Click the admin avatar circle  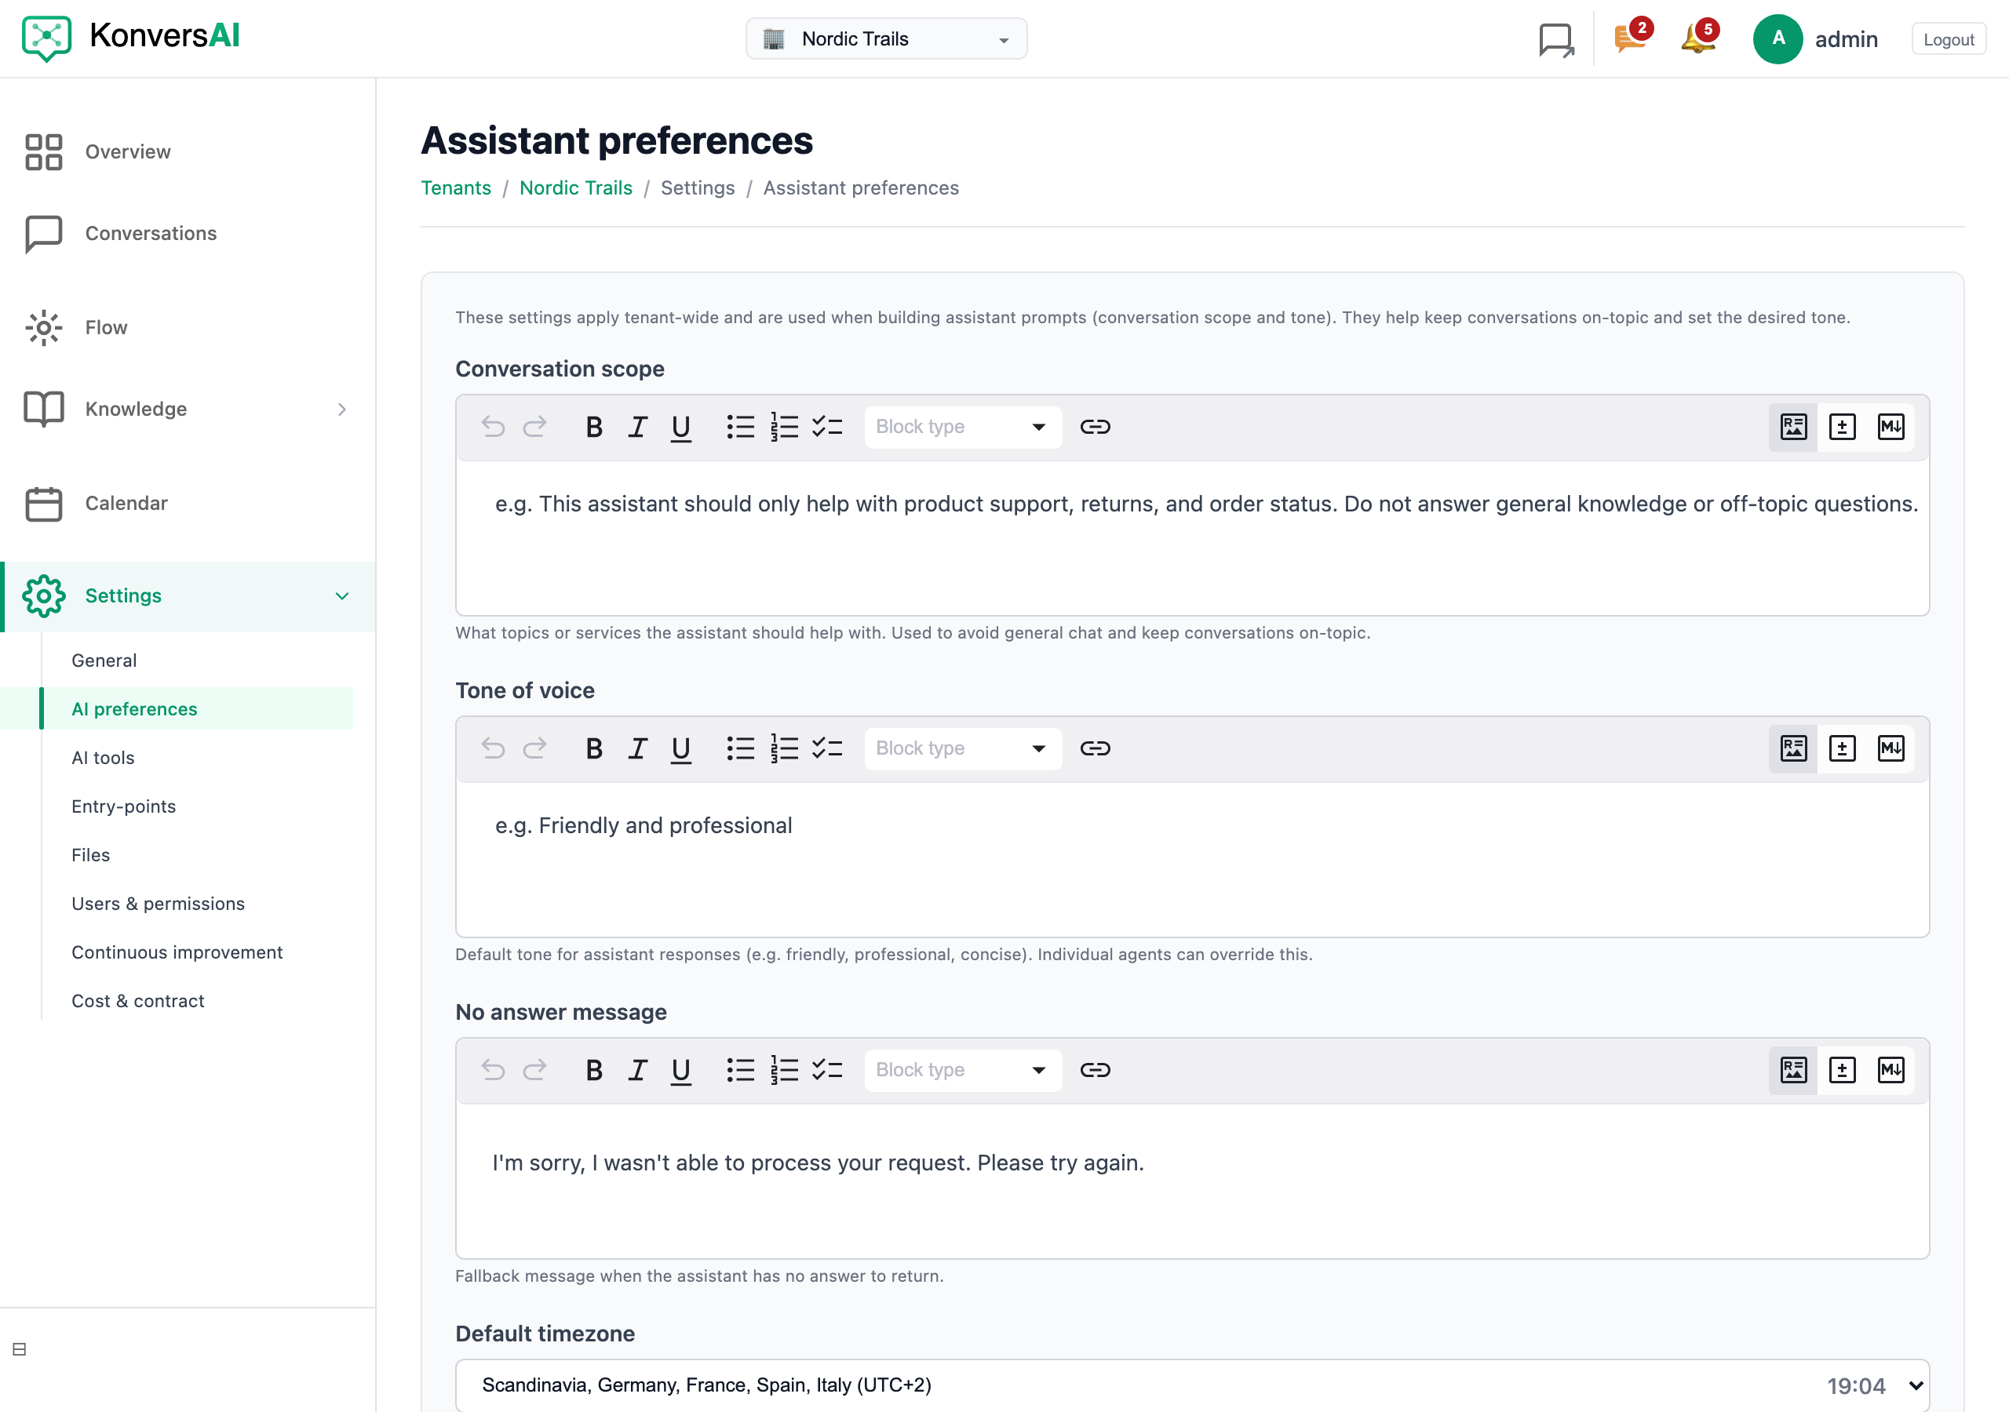1778,39
